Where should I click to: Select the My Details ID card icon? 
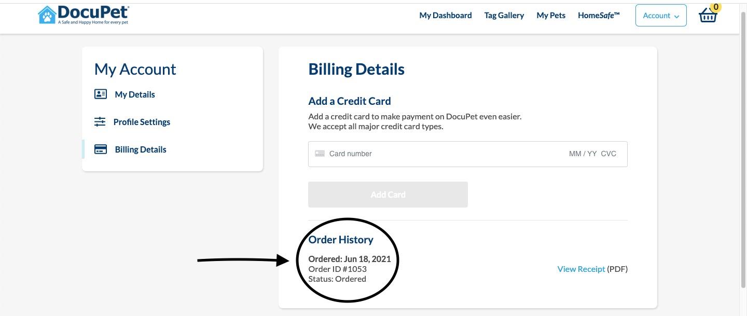tap(101, 94)
